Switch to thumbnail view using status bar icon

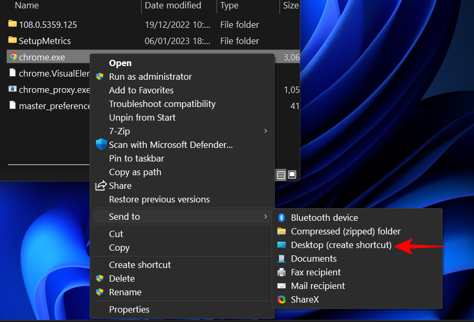(292, 174)
